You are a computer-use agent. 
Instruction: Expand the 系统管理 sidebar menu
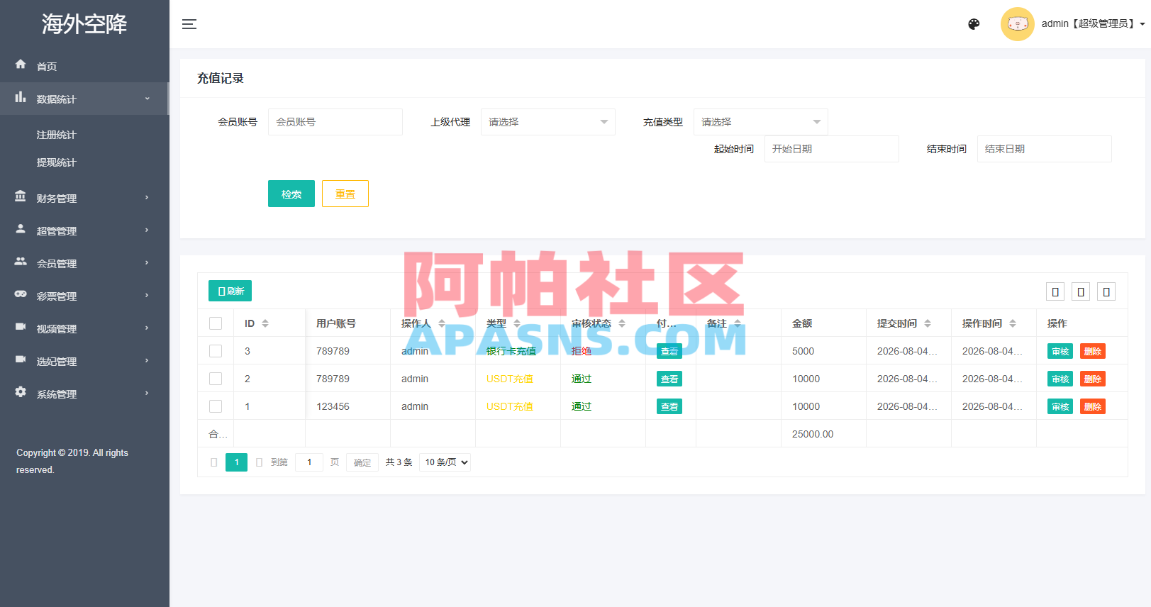click(x=84, y=394)
